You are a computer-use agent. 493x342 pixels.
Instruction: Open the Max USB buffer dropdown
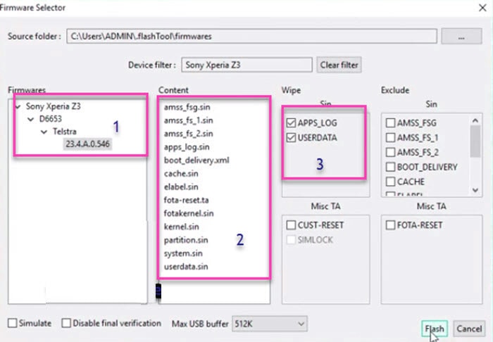click(x=270, y=324)
